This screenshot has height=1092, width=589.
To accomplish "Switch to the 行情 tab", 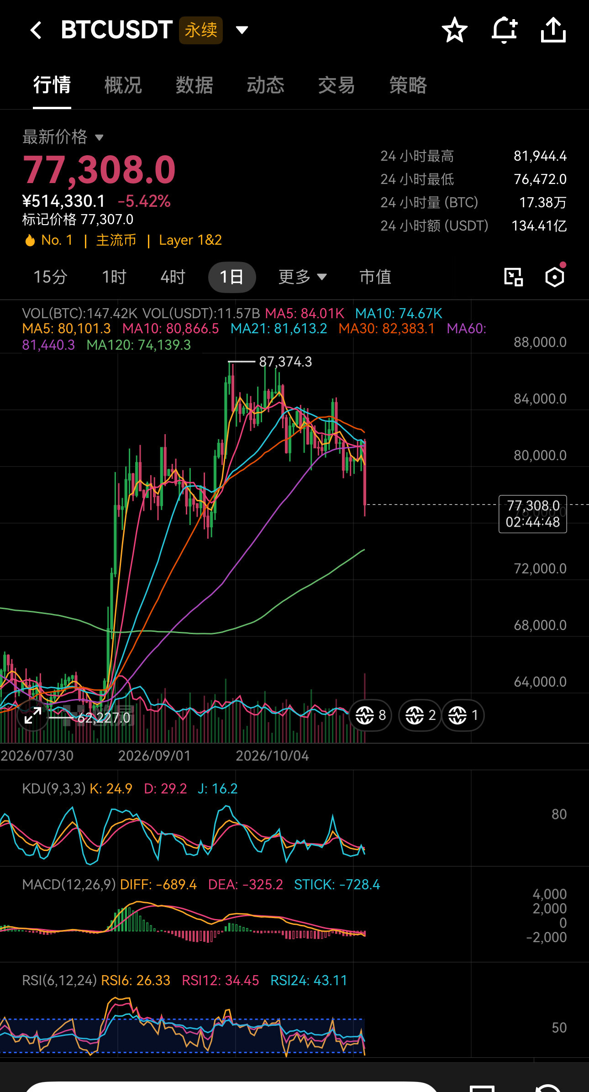I will 52,85.
